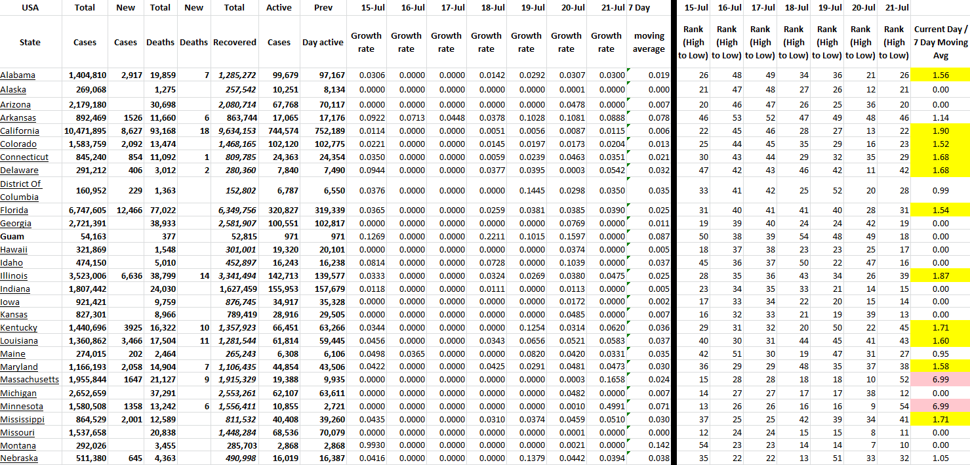Open the Alabama state link
970x465 pixels.
[x=18, y=75]
